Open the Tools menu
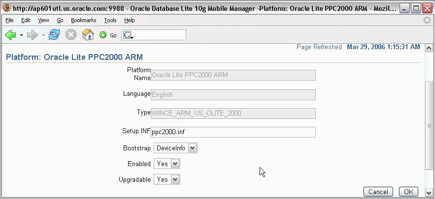 pos(110,20)
